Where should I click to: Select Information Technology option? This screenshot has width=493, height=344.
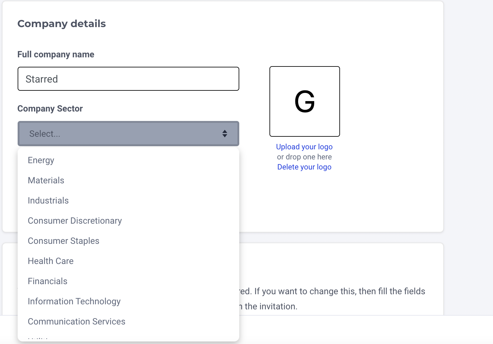(128, 301)
